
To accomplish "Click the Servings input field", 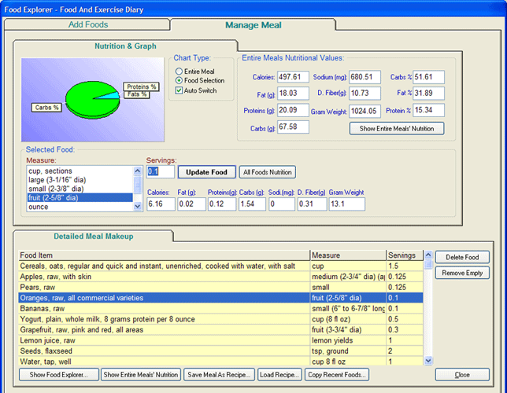I will [160, 171].
